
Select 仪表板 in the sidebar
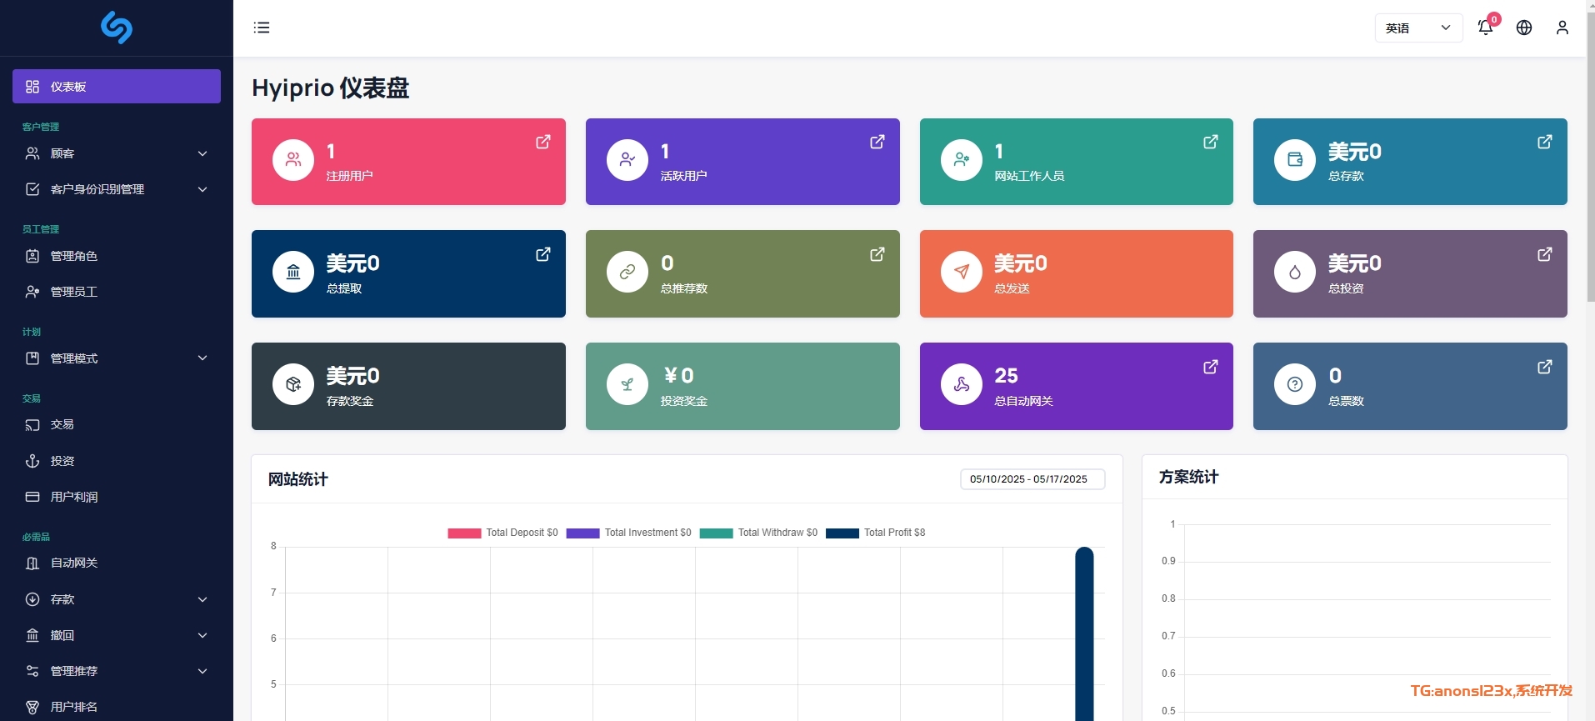point(117,87)
